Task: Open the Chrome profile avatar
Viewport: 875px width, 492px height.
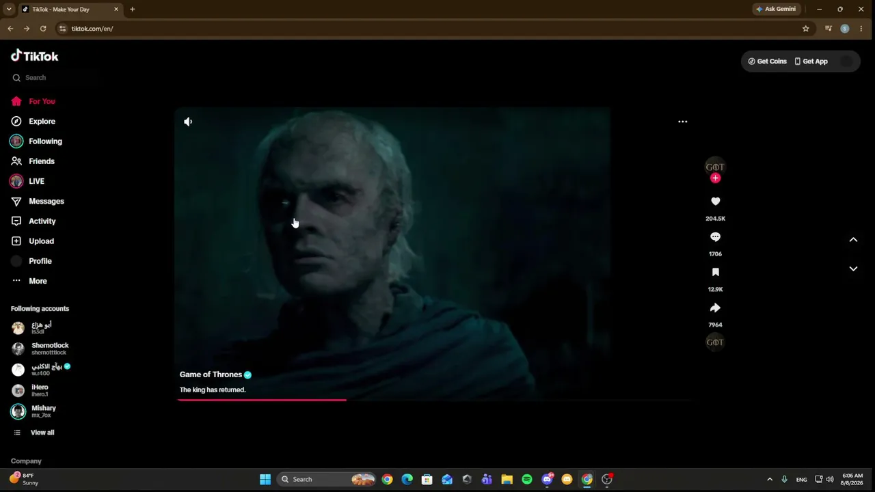Action: pyautogui.click(x=845, y=29)
